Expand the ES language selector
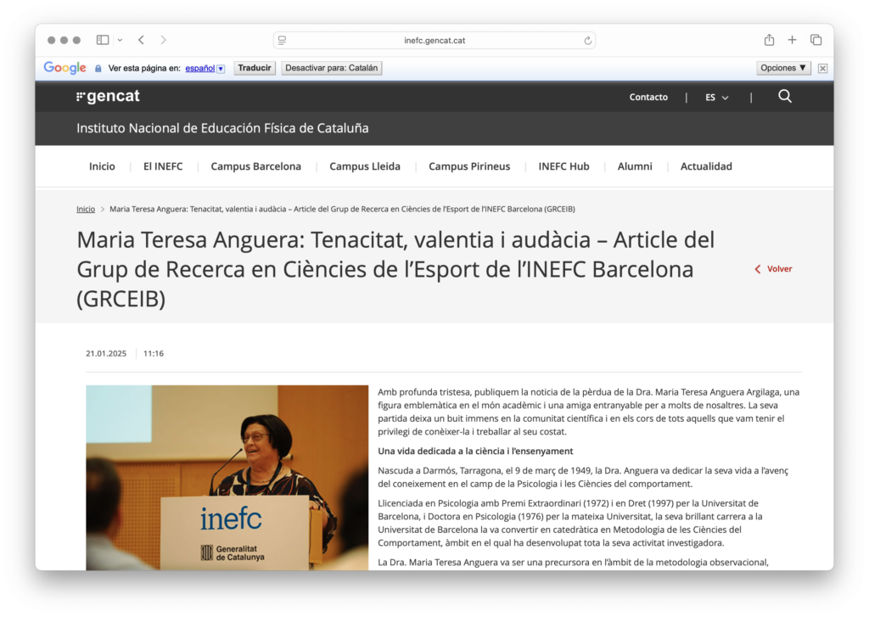This screenshot has height=617, width=869. click(x=716, y=98)
